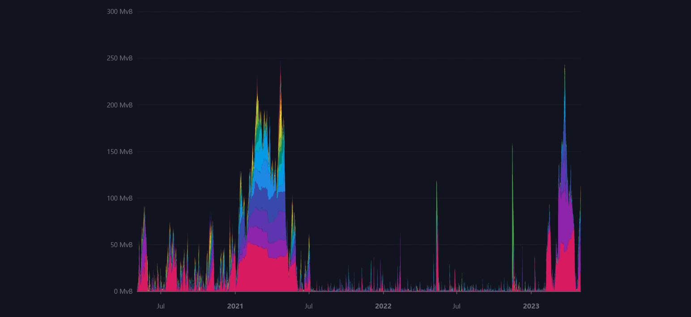691x317 pixels.
Task: Select the 100 MvB y-axis label
Action: 119,198
